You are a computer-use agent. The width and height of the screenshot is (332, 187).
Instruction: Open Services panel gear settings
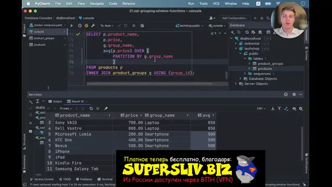tap(294, 95)
